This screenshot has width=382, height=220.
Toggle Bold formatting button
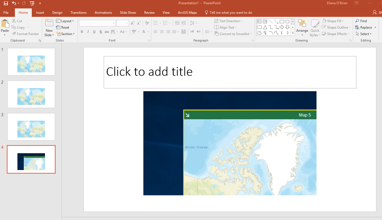coord(82,32)
